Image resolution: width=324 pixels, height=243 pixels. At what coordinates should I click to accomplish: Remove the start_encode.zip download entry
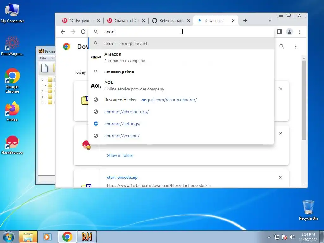[x=280, y=178]
